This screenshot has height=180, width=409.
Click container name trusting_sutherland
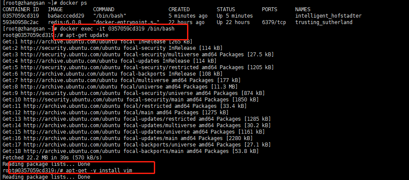[x=324, y=22]
